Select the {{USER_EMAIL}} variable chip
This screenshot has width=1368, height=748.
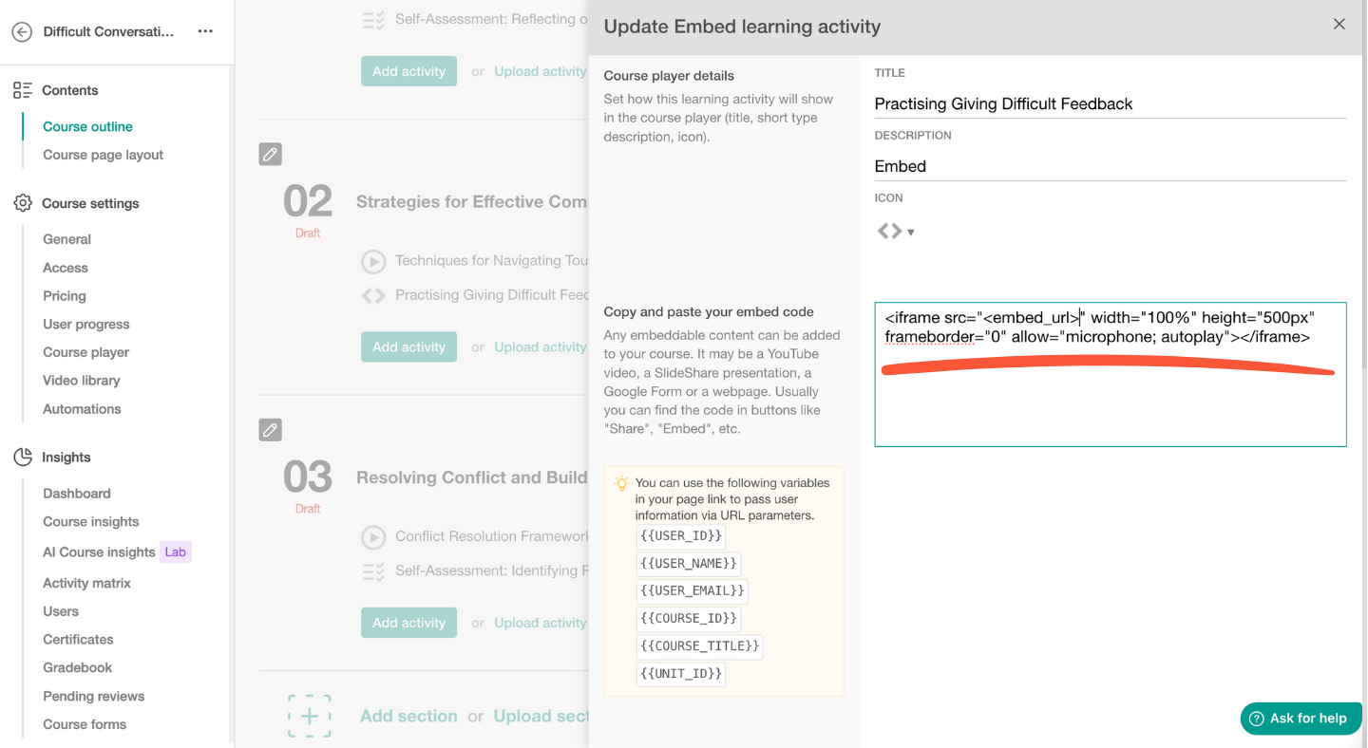(x=692, y=590)
